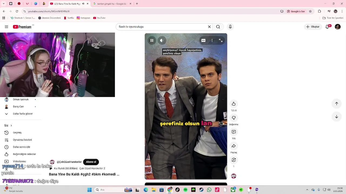Open Instagram bookmark
The height and width of the screenshot is (194, 346).
[x=83, y=18]
